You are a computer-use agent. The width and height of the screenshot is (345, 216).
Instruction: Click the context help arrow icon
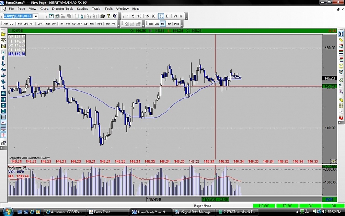coord(114,16)
